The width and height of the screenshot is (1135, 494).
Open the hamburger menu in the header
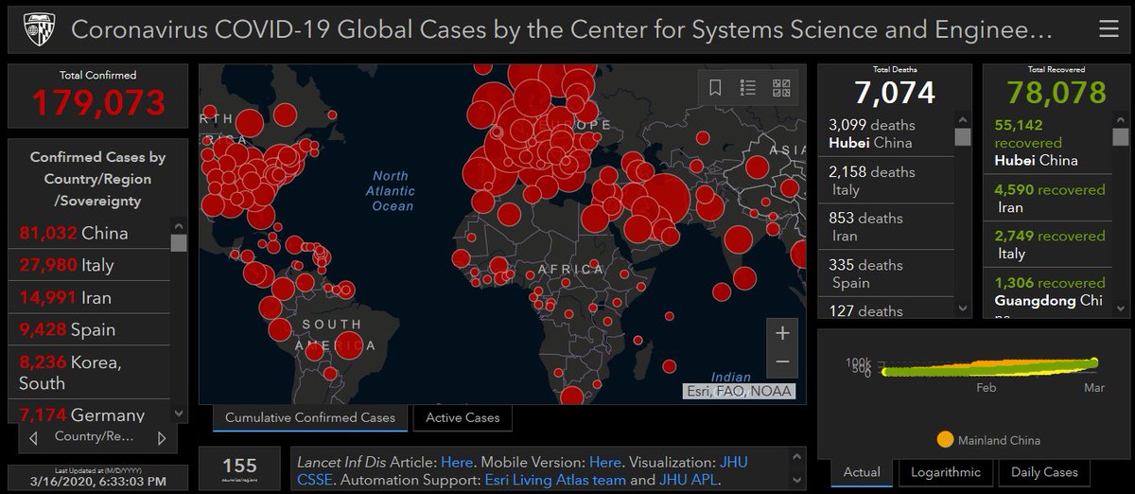click(x=1109, y=29)
